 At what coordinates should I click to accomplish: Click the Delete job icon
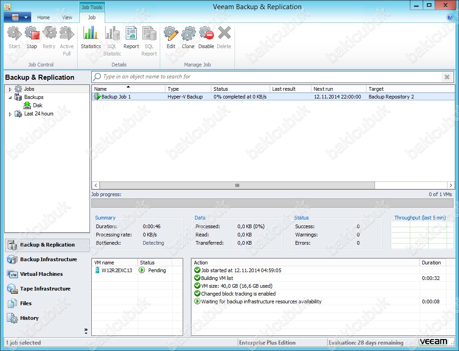pyautogui.click(x=224, y=38)
